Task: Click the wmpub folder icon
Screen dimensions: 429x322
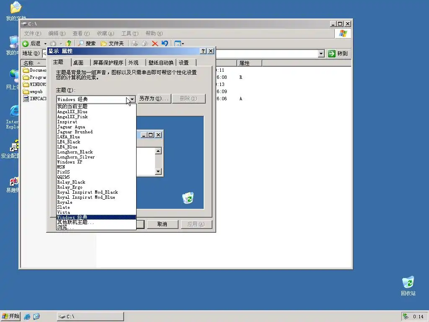Action: [26, 91]
